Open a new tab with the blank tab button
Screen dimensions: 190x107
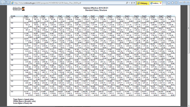pyautogui.click(x=164, y=3)
